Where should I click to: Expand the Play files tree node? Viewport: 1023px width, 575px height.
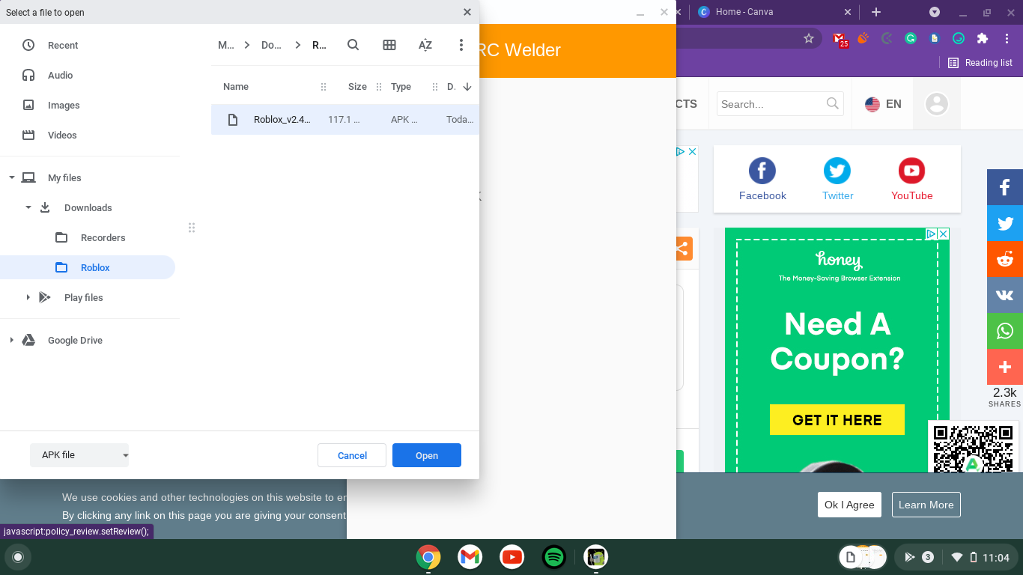point(28,297)
